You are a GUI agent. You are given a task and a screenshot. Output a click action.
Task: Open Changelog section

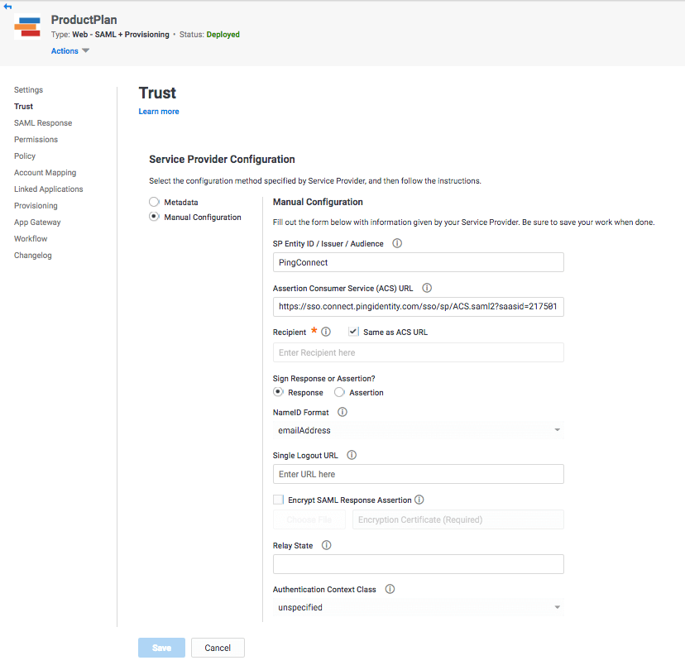(33, 255)
